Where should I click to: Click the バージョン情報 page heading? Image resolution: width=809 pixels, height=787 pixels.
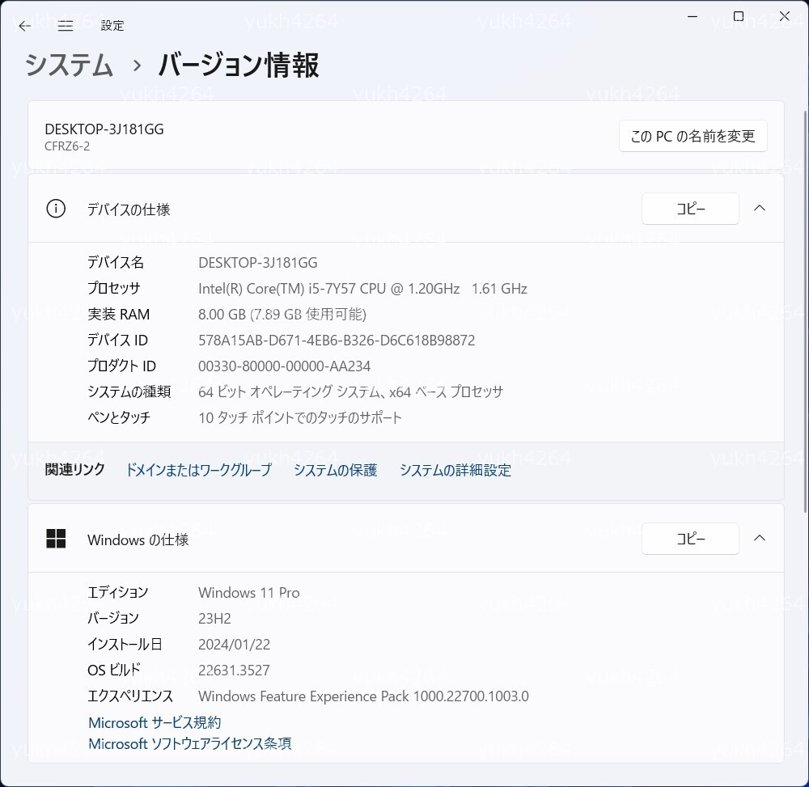pos(239,66)
